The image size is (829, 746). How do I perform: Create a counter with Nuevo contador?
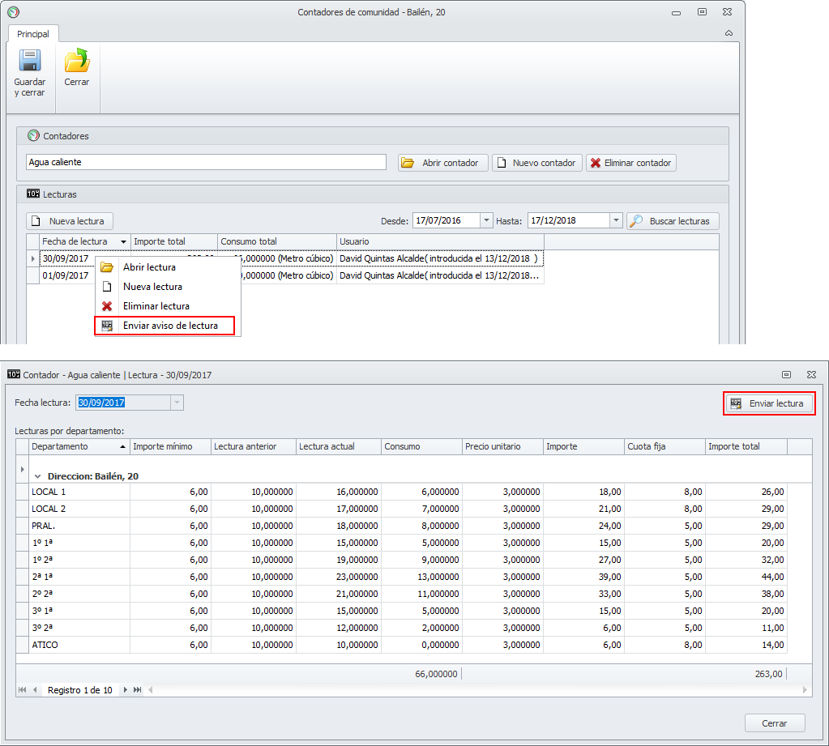[x=536, y=163]
